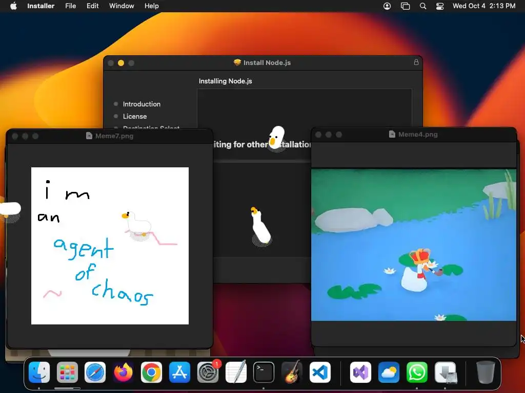Open Finder from the Dock
This screenshot has width=525, height=393.
(39, 372)
